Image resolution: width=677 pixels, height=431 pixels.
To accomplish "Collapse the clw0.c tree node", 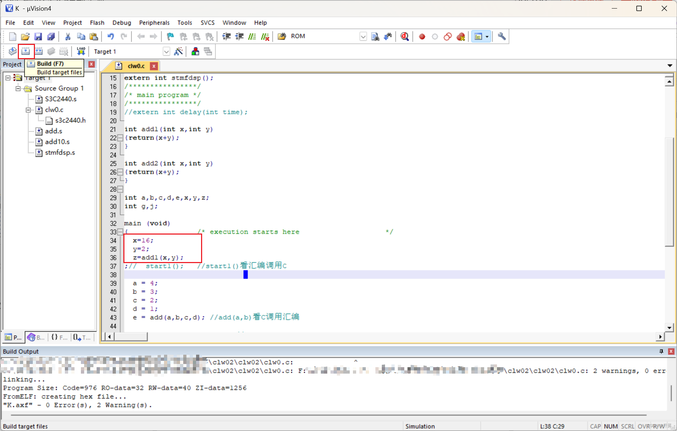I will tap(28, 110).
